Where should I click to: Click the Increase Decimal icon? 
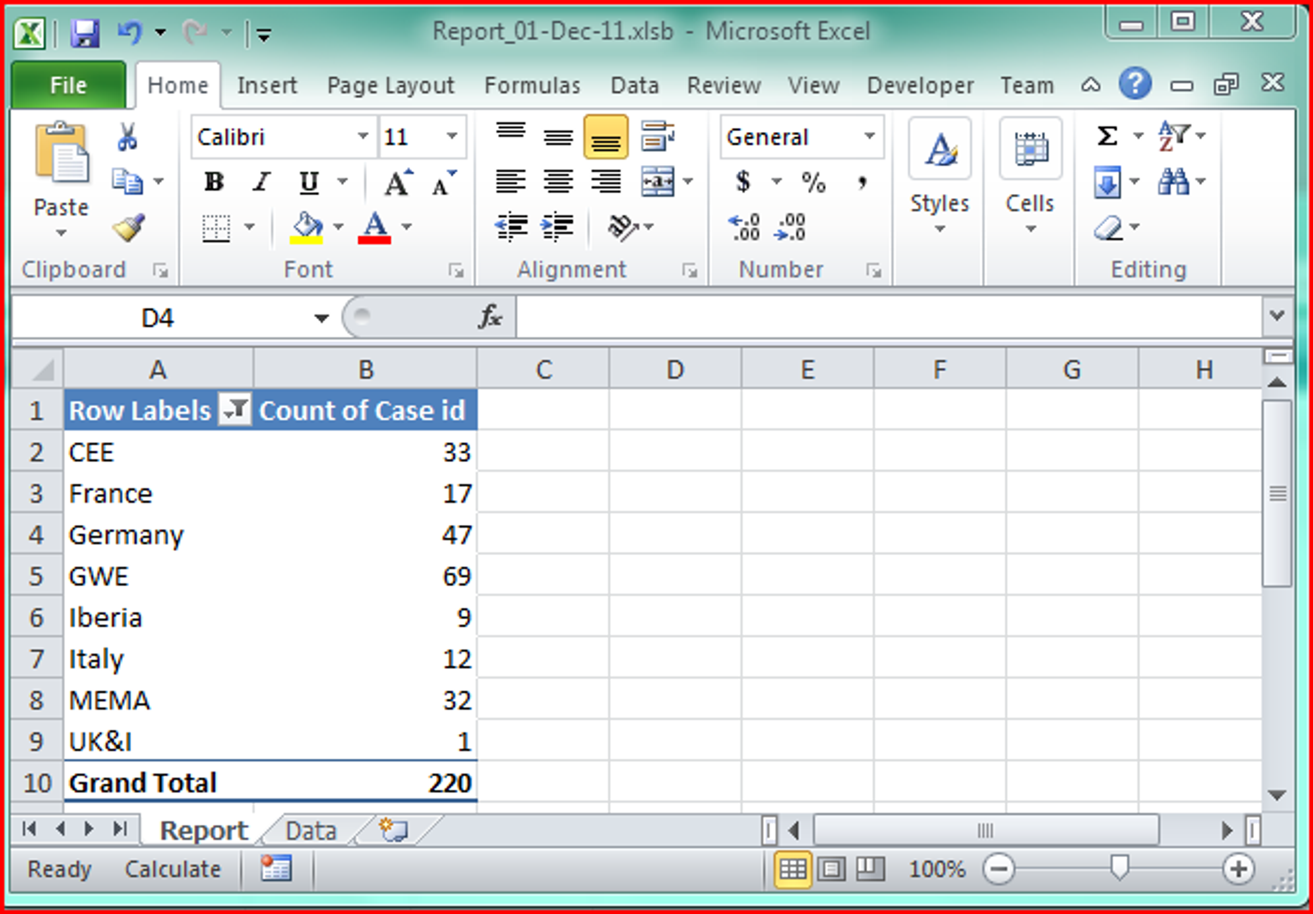(744, 227)
